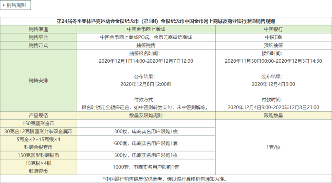Screen dimensions: 332x183
Task: Click the 30克金12克银圆形封装双金属币 product cell
Action: pyautogui.click(x=38, y=131)
